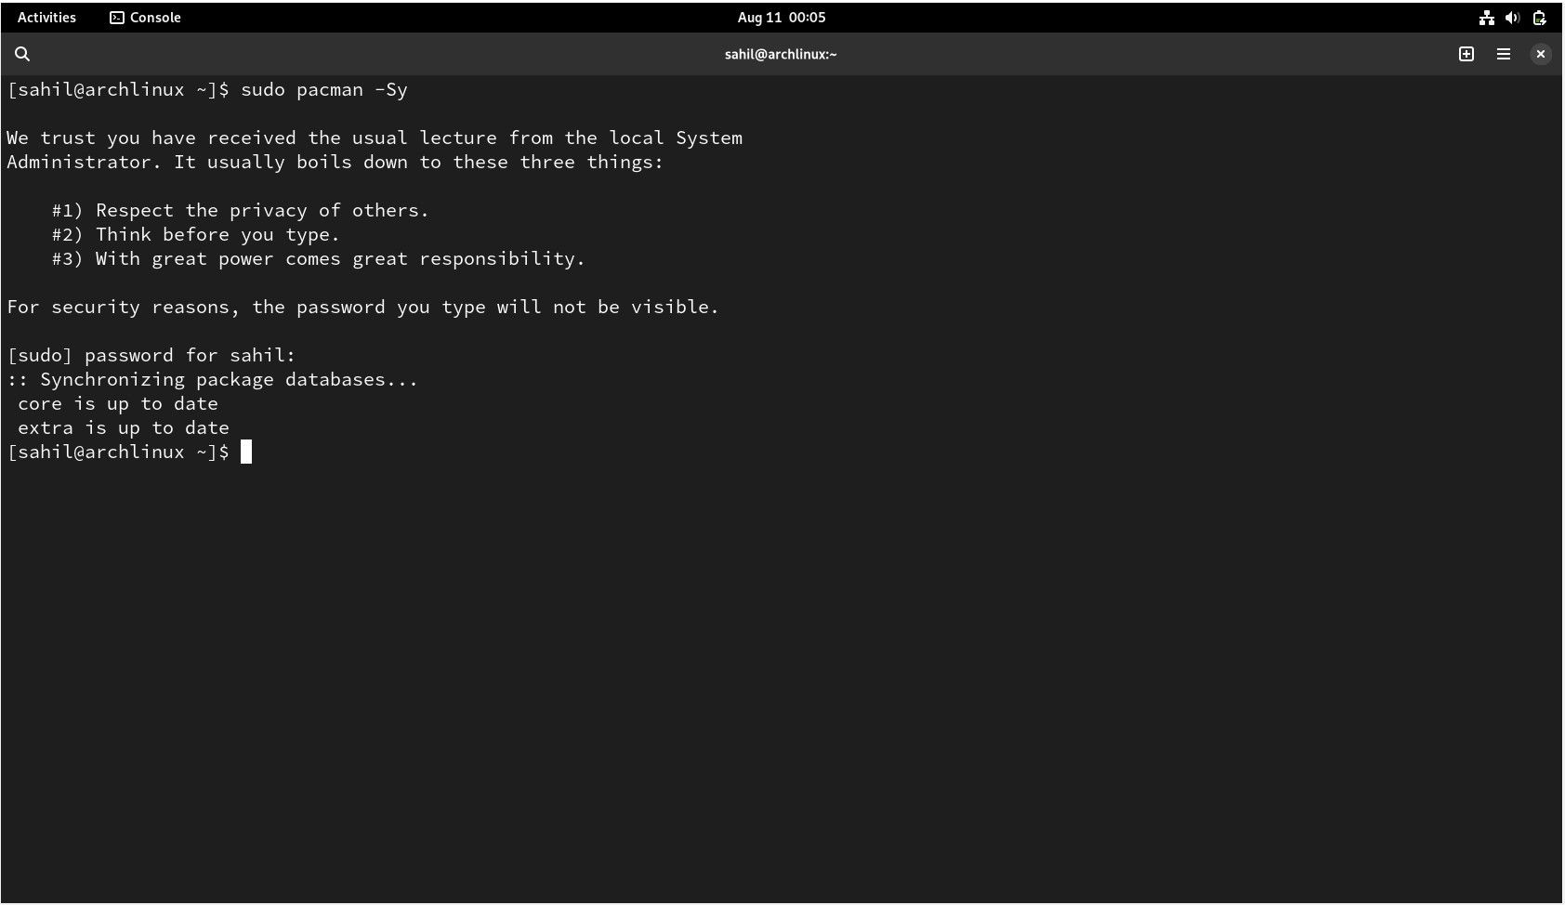The image size is (1565, 905).
Task: Click the core is up to date line
Action: point(112,403)
